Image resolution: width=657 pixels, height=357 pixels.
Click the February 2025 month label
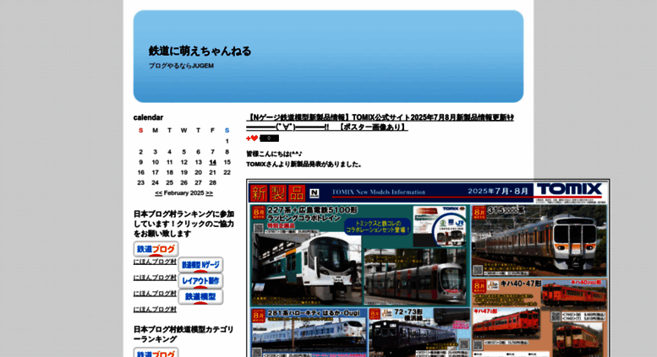(184, 193)
